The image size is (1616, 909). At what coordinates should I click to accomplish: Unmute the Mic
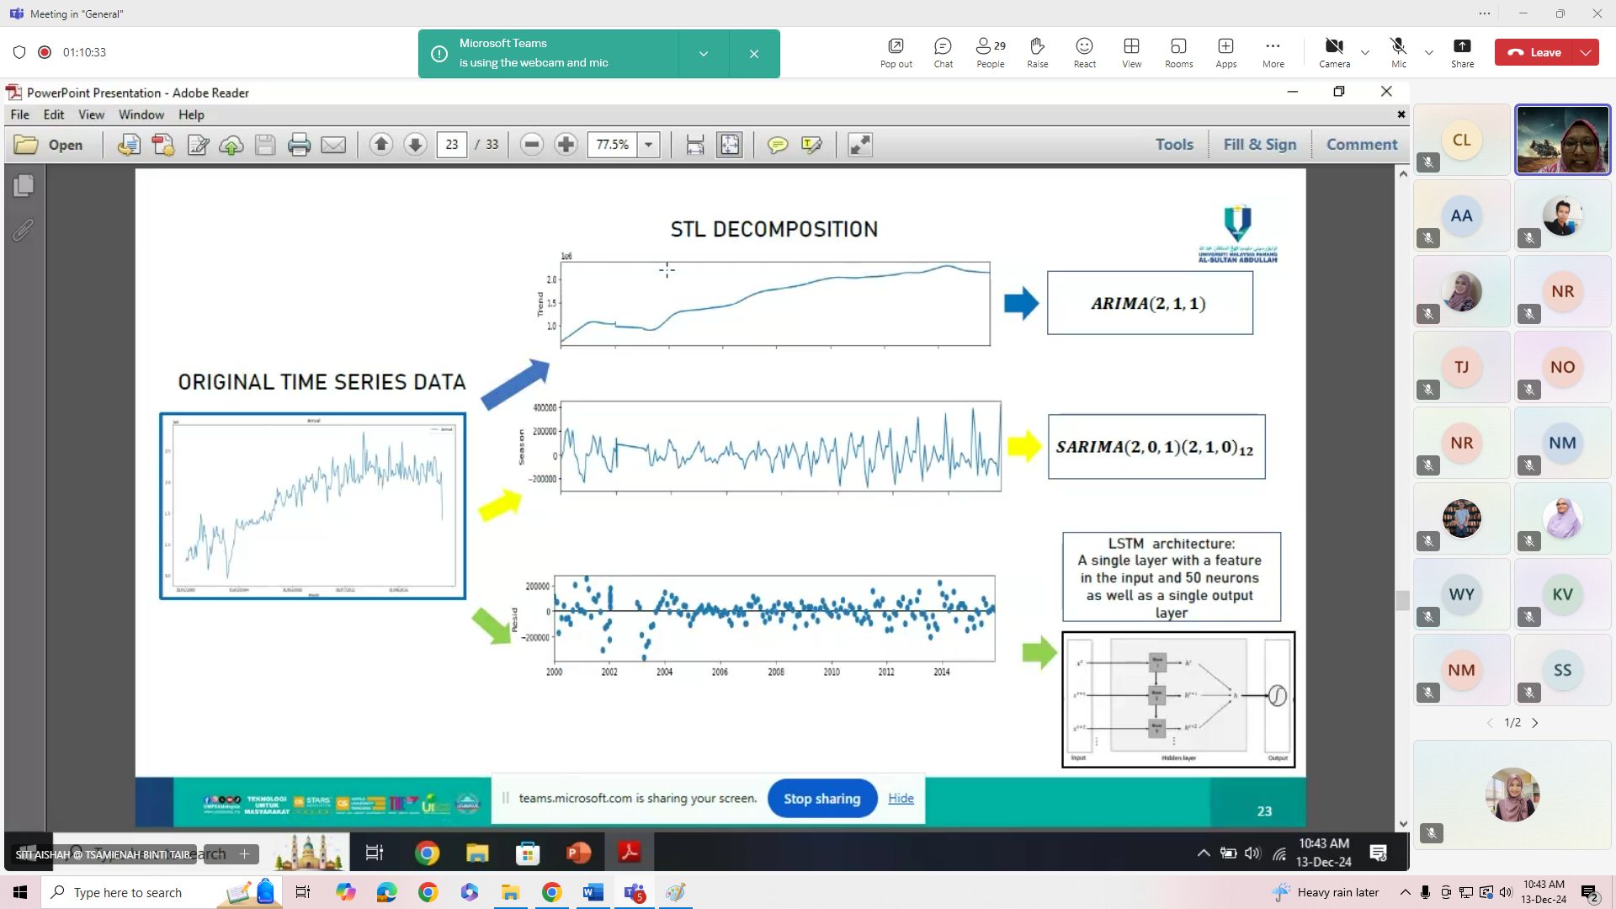point(1398,52)
